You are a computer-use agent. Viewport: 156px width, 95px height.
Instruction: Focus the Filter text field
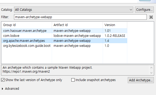tap(80, 17)
